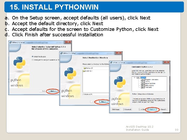Click the 'Python Interpreter and Libraries' description text
Viewport: 187px width, 140px height.
tap(143, 94)
